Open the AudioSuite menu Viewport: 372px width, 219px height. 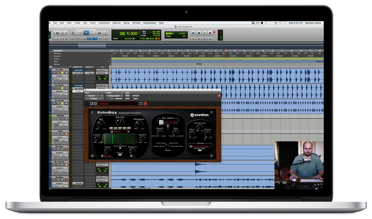[104, 23]
